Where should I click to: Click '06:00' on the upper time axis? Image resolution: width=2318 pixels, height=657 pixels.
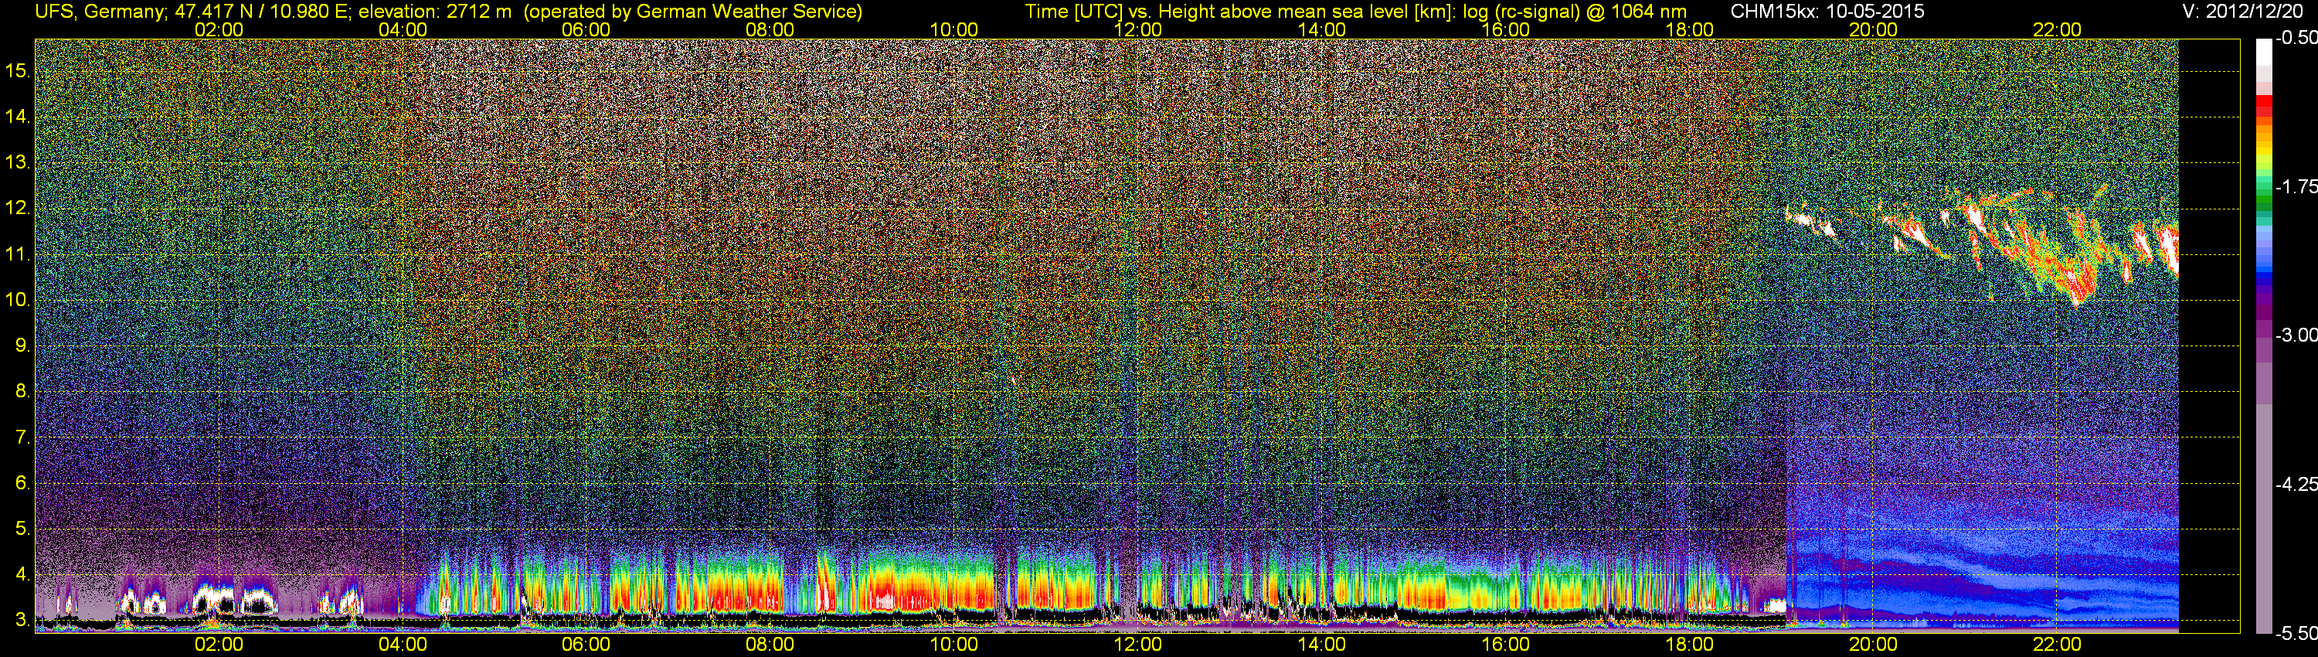pos(586,29)
